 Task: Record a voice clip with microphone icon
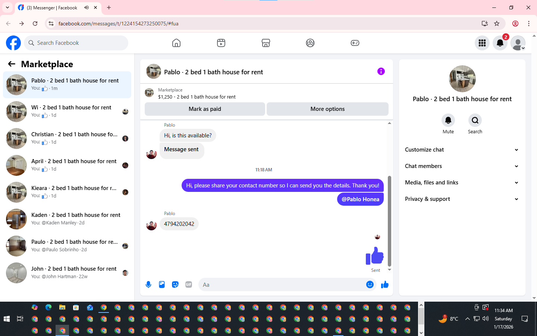point(148,284)
